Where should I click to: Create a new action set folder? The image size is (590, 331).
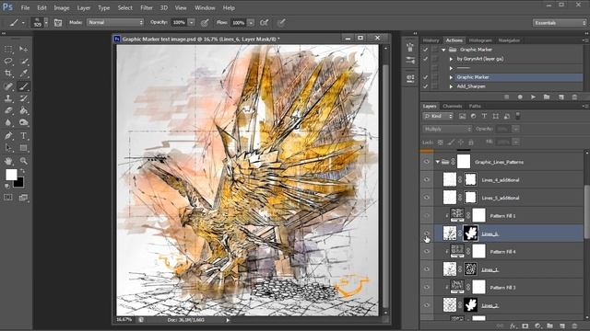(547, 97)
